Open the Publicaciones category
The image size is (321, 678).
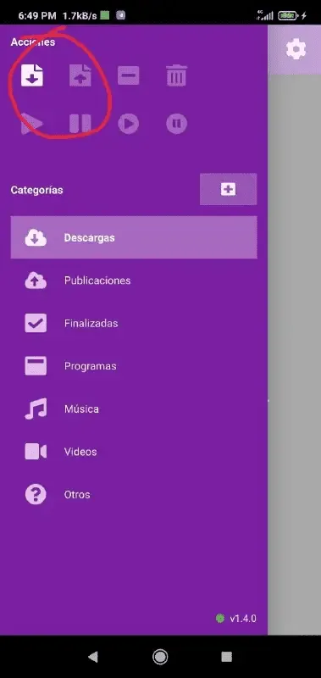tap(134, 281)
